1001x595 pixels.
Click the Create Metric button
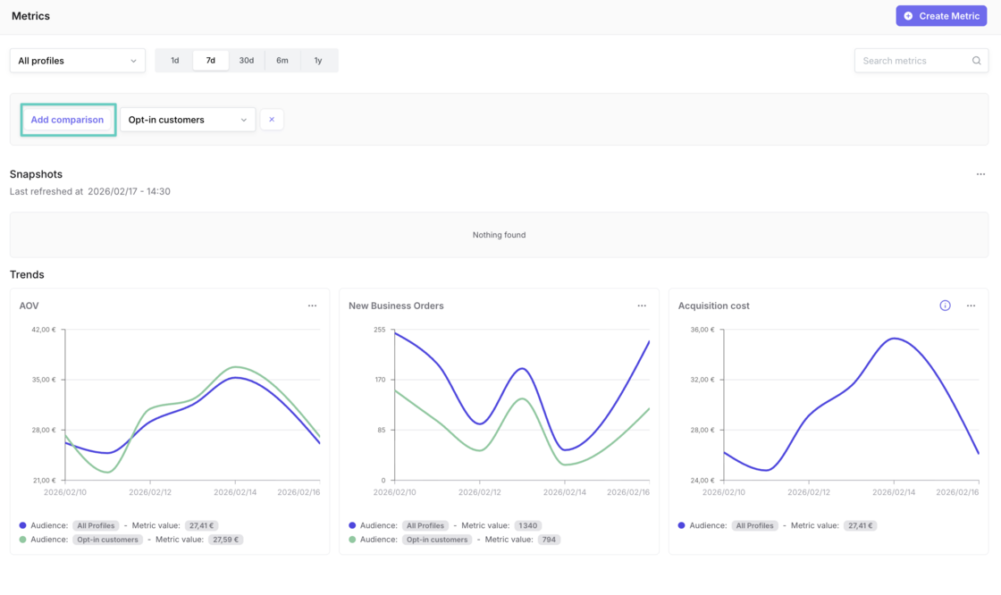click(941, 16)
